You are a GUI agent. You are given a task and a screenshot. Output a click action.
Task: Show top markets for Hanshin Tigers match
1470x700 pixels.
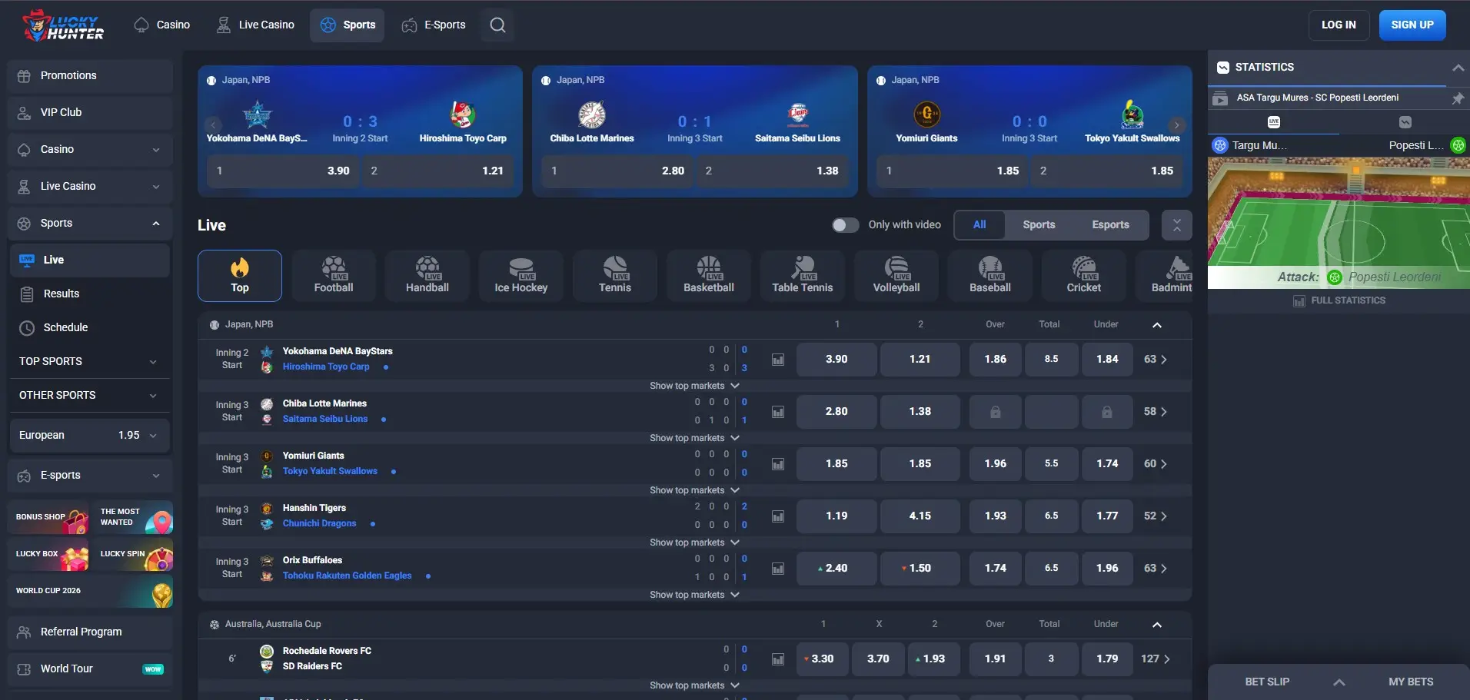pos(694,542)
